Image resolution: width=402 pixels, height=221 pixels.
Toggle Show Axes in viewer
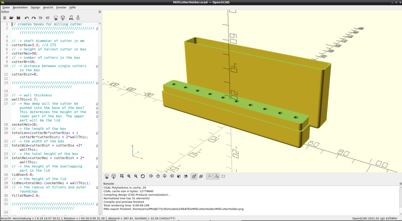pos(210,176)
